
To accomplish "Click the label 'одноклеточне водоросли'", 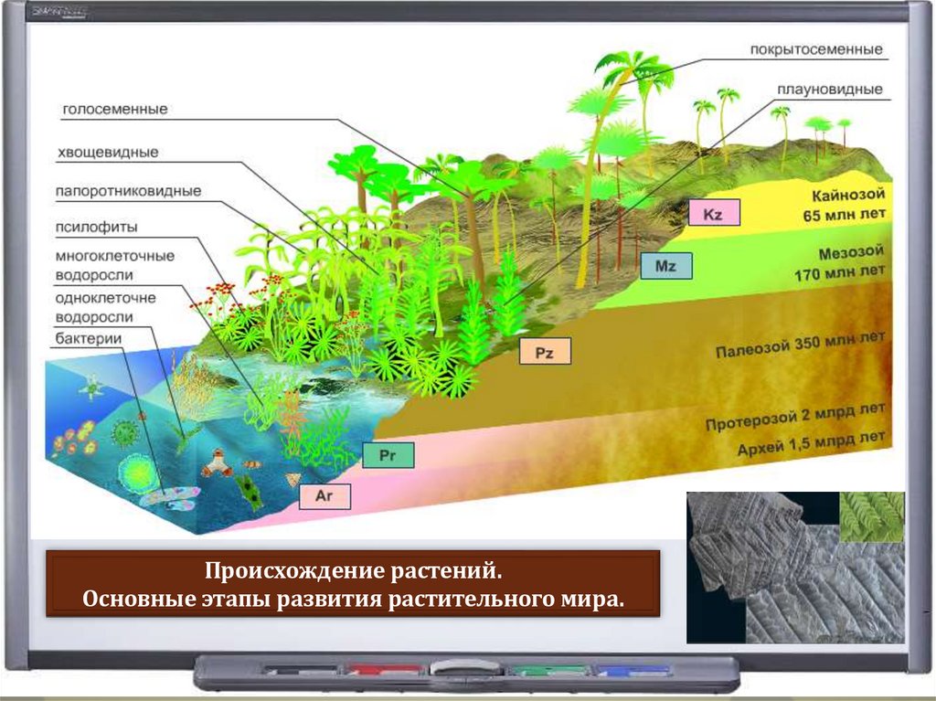I will (x=106, y=307).
